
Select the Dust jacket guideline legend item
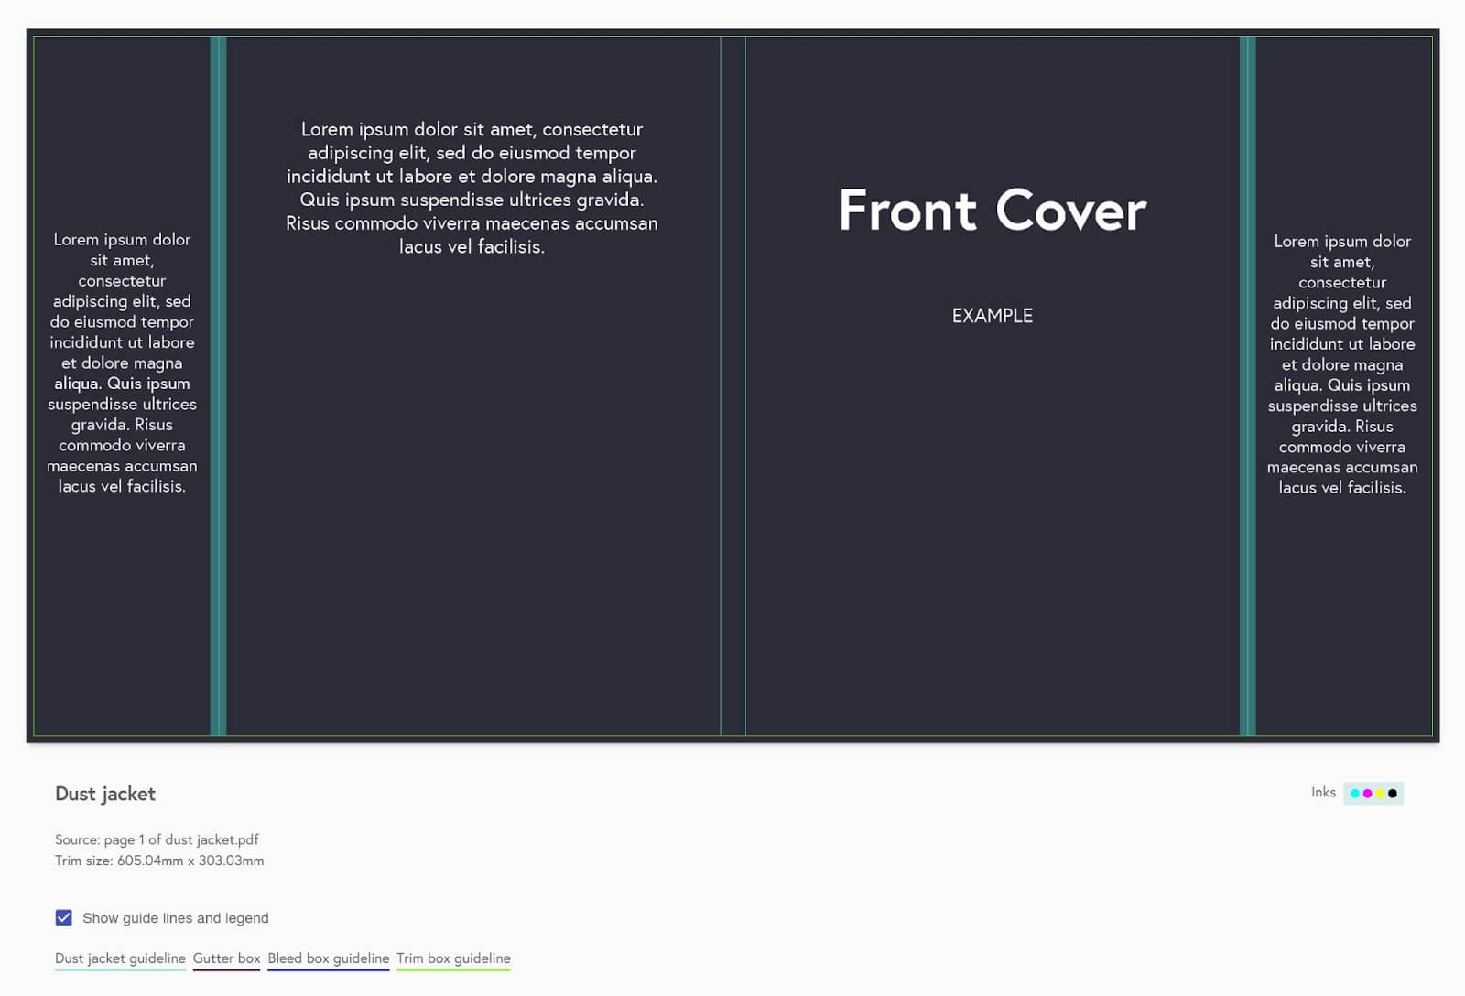click(120, 958)
